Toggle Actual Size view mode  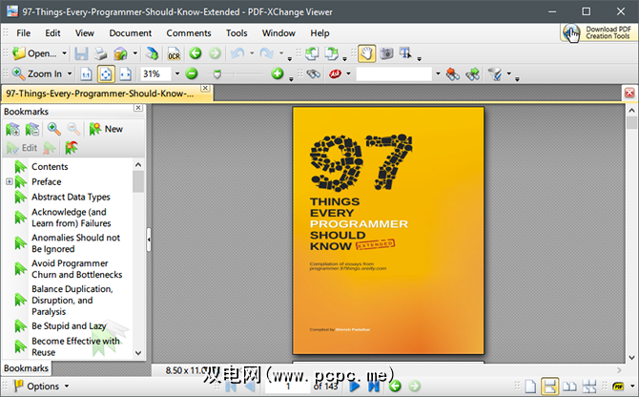86,74
